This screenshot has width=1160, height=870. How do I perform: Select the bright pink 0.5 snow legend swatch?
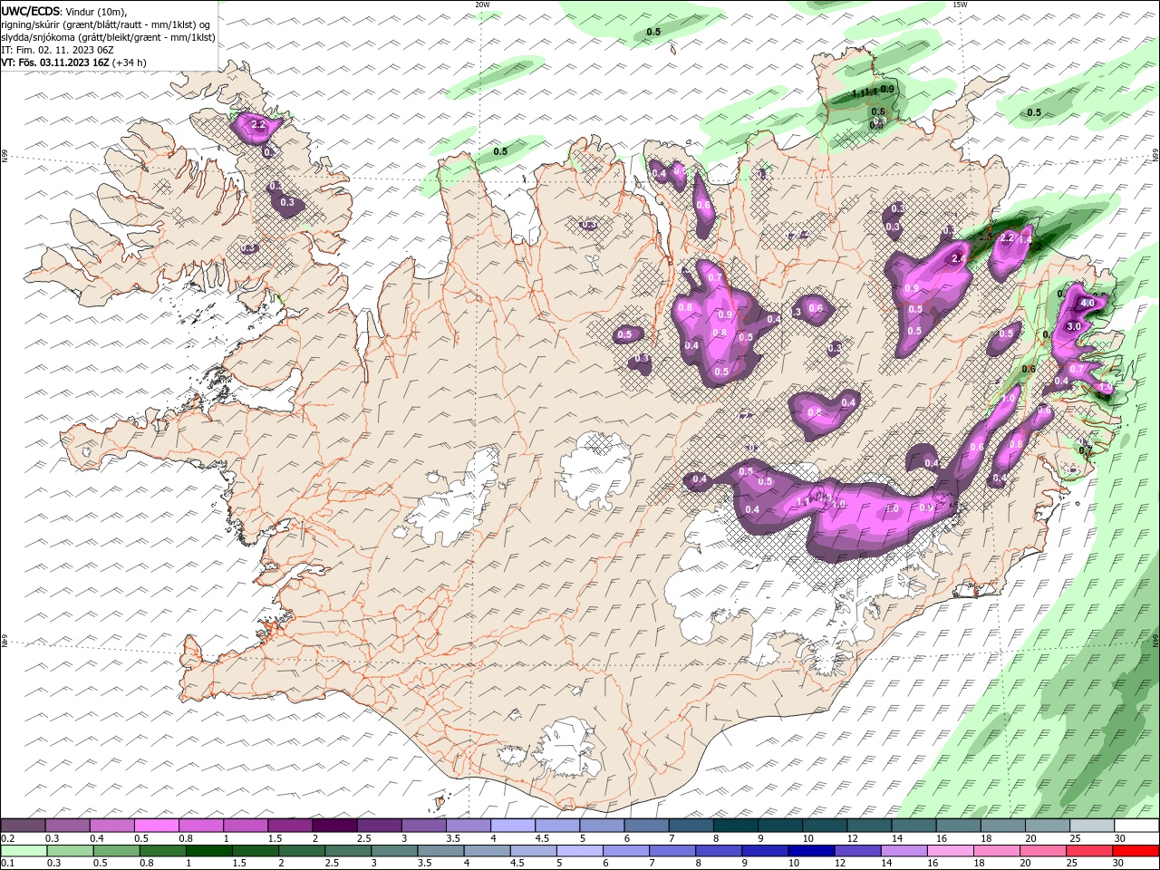[156, 826]
